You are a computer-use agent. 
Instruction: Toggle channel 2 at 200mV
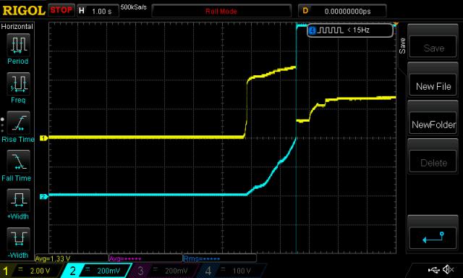pos(97,271)
